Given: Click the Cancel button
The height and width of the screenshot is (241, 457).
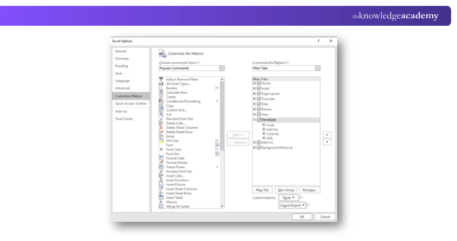Looking at the screenshot, I should 325,216.
